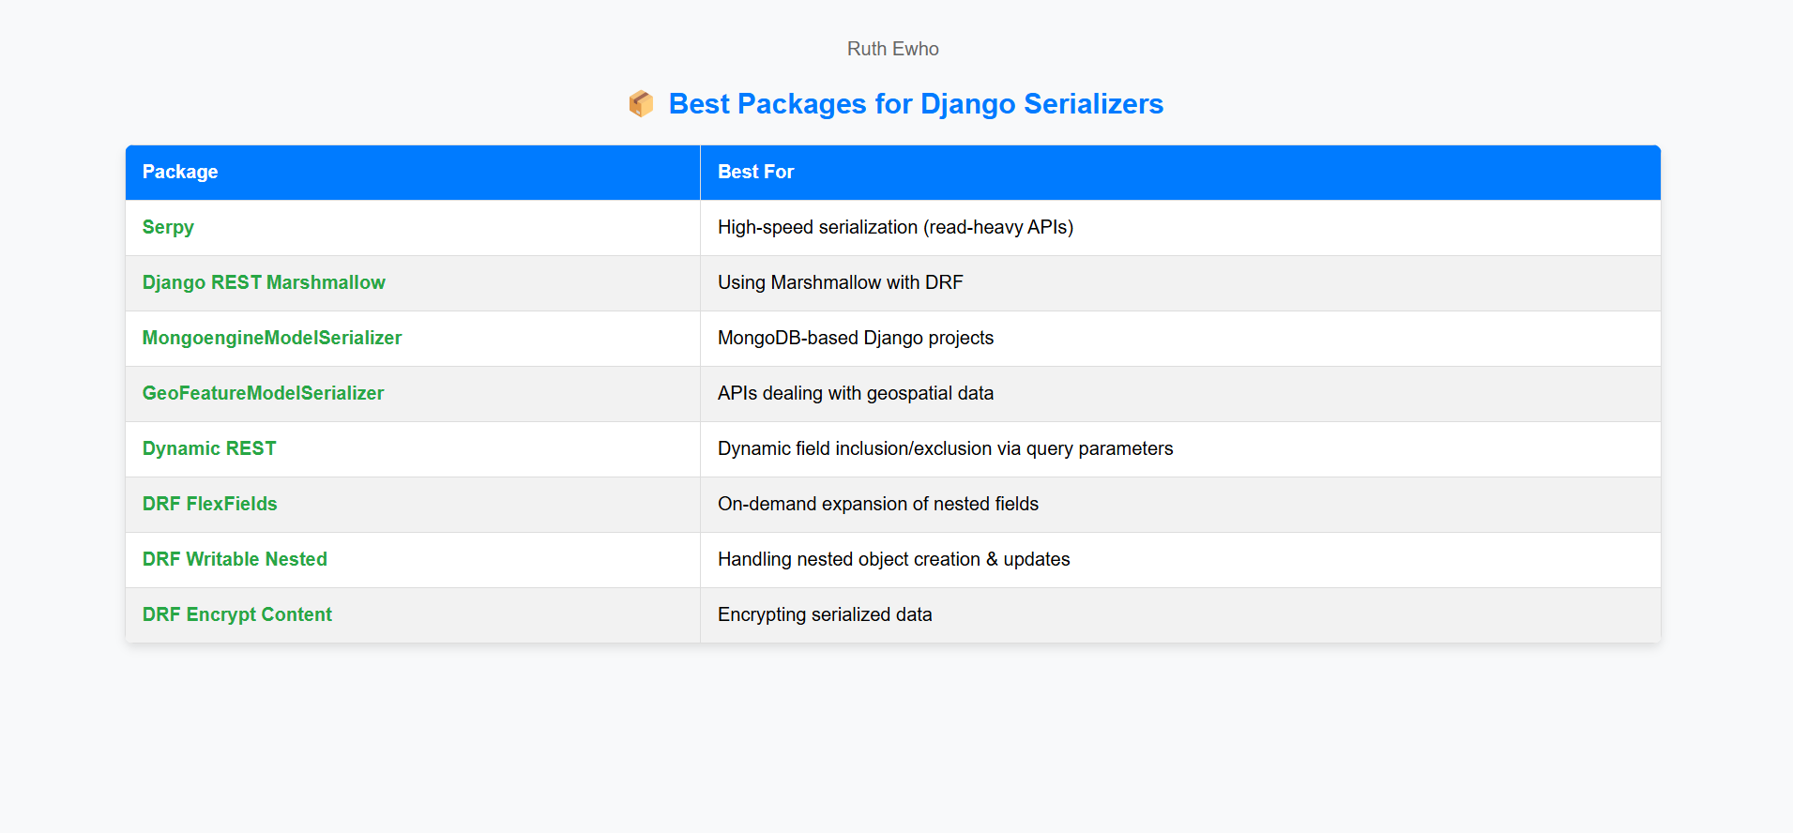This screenshot has width=1793, height=833.
Task: Select the High-speed serialization description cell
Action: 1180,228
